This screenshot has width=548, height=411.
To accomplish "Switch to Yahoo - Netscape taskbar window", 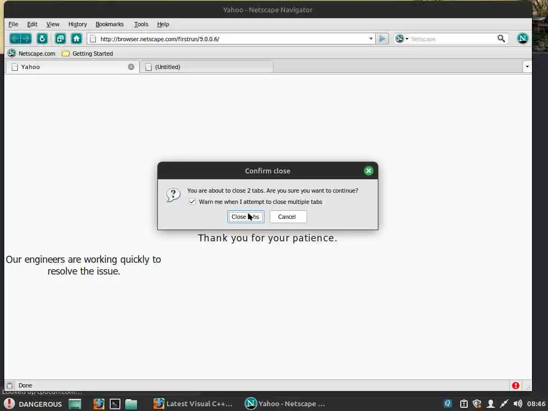I will (285, 404).
